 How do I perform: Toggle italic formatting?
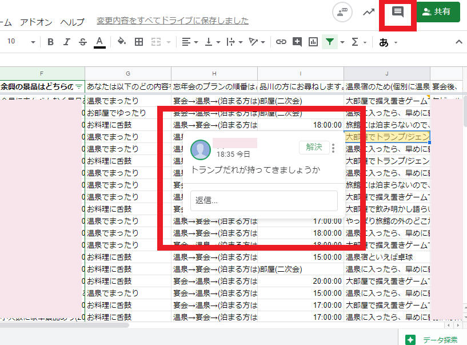point(67,42)
